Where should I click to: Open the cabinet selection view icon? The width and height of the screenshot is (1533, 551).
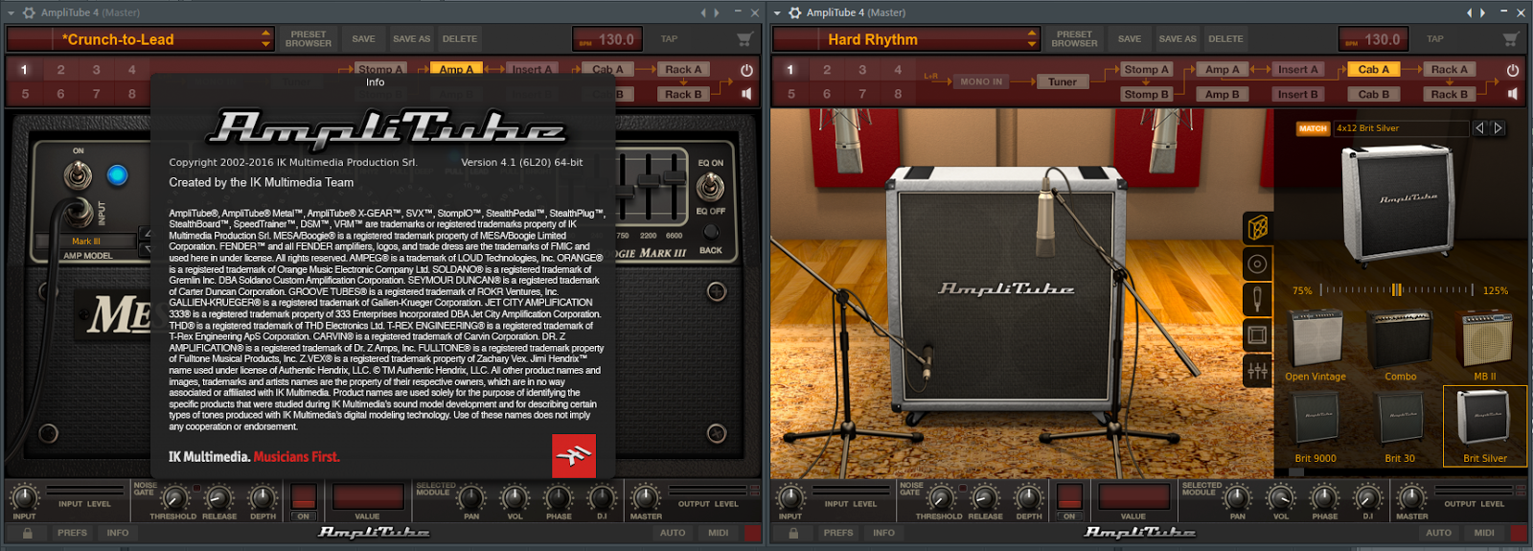(x=1257, y=227)
